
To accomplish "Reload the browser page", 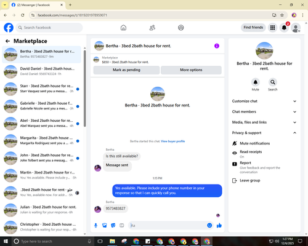I will (23, 15).
